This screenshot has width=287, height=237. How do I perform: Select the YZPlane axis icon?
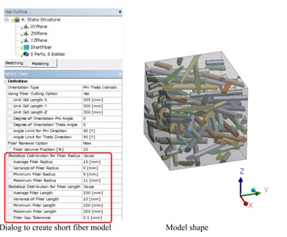pos(26,41)
